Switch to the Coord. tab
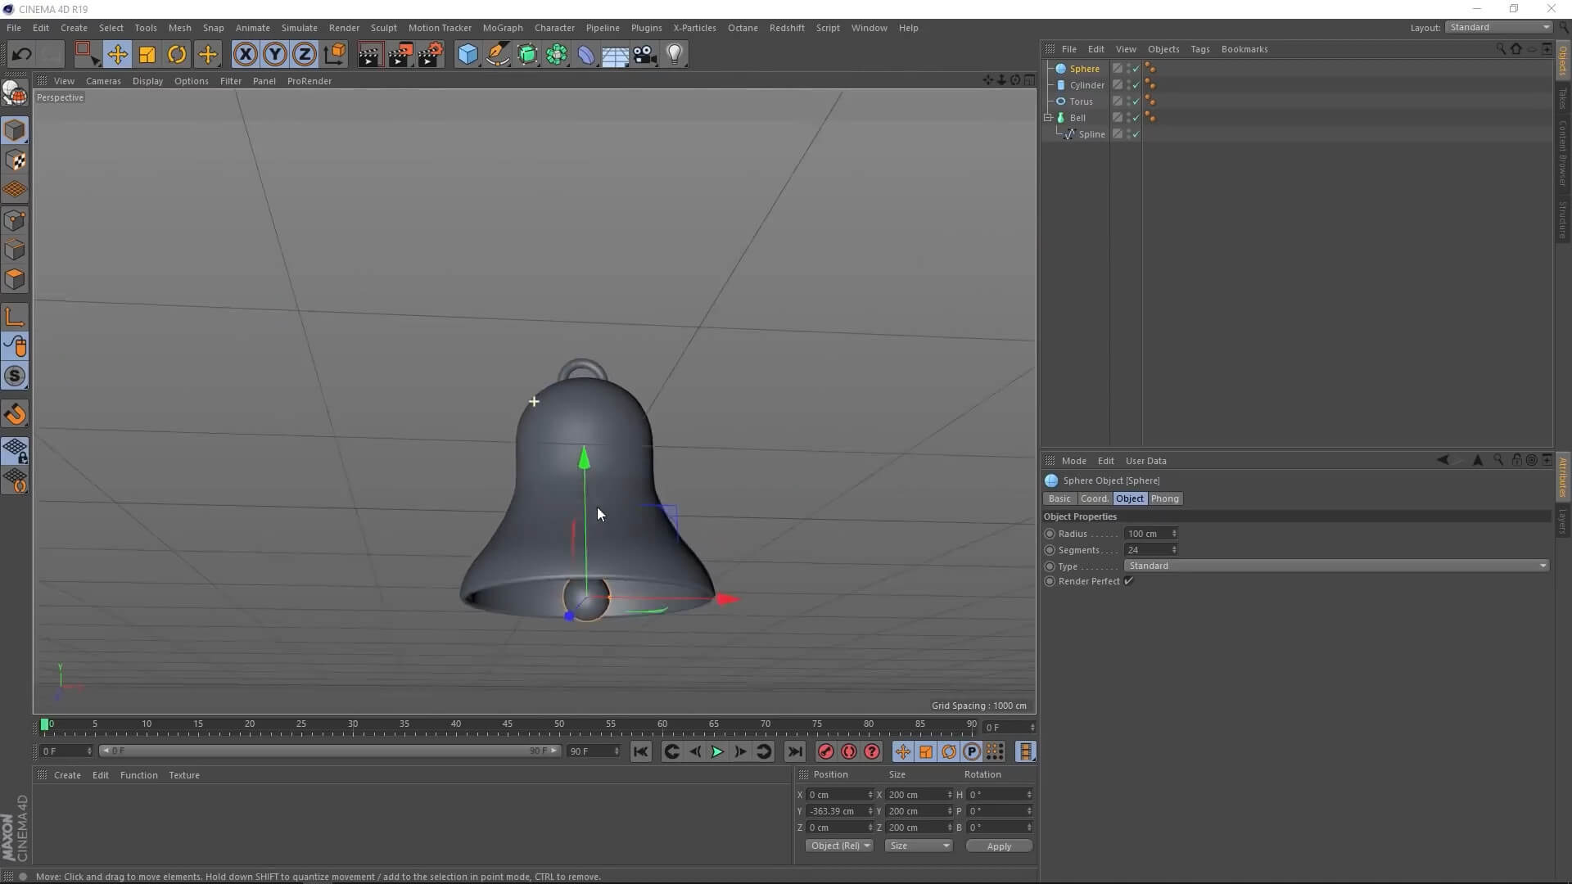This screenshot has height=884, width=1572. coord(1094,498)
